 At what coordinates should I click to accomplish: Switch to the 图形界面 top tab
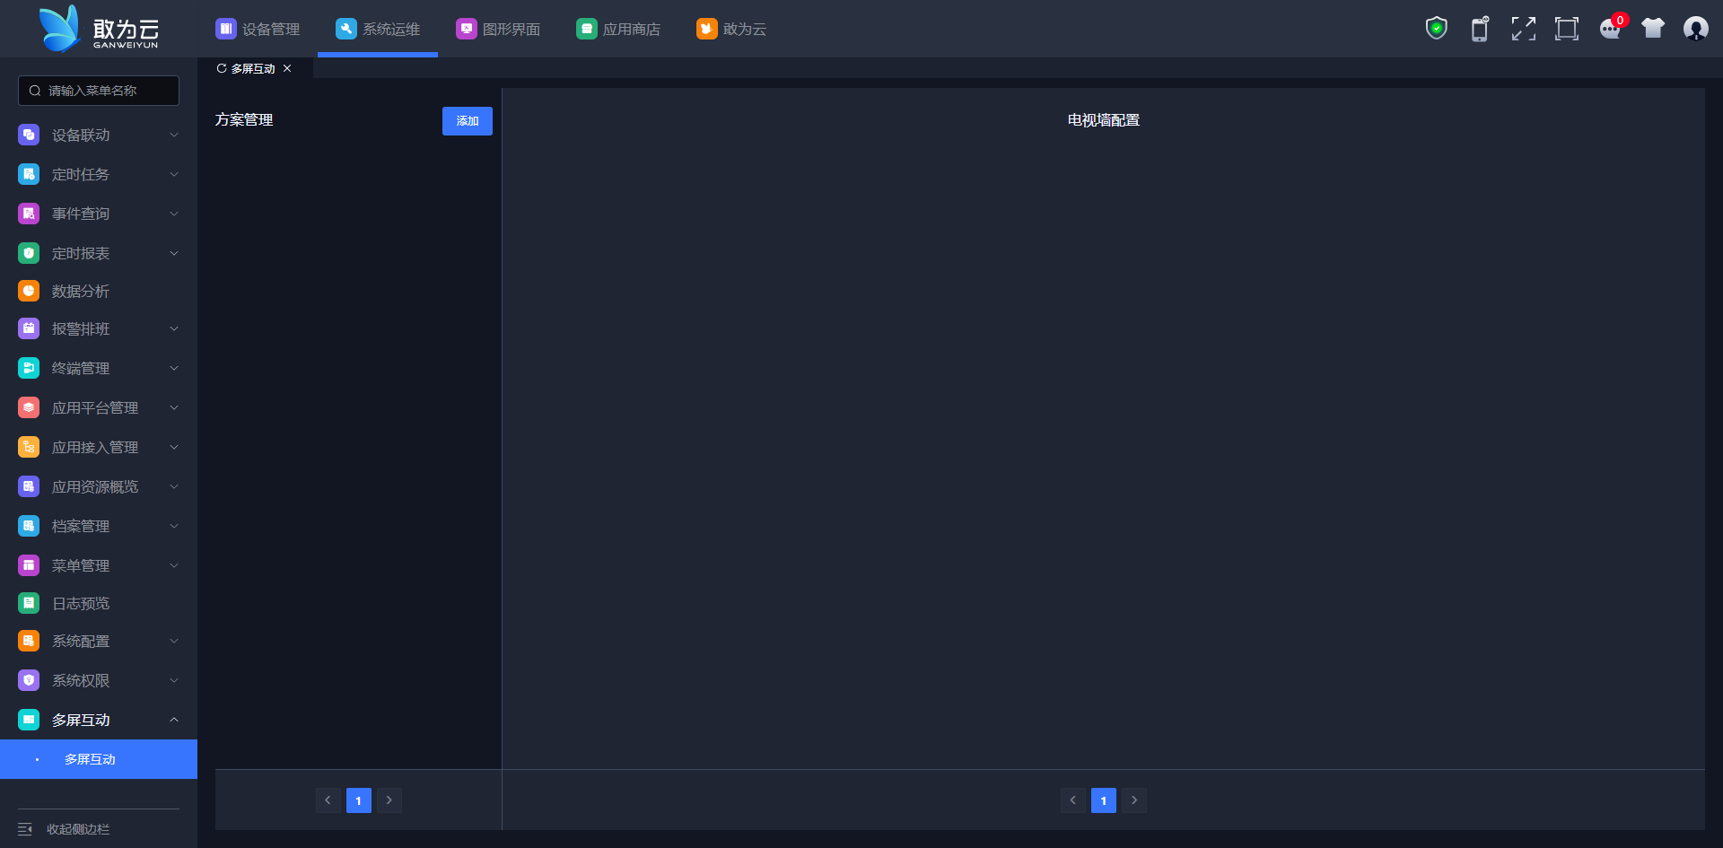click(x=498, y=29)
